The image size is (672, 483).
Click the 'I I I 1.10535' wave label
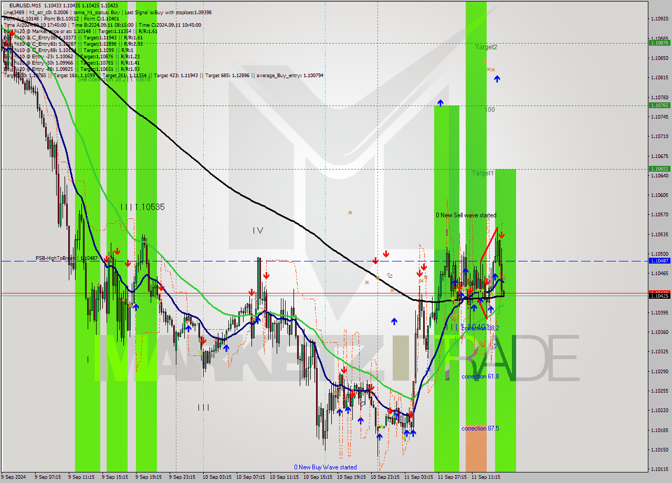[x=142, y=207]
